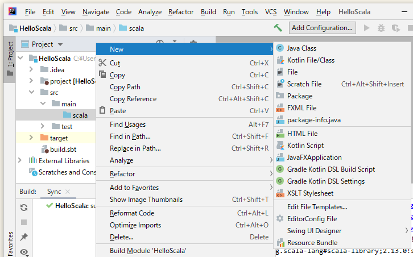Viewport: 413px width, 257px height.
Task: Click the Package folder icon
Action: tap(280, 96)
